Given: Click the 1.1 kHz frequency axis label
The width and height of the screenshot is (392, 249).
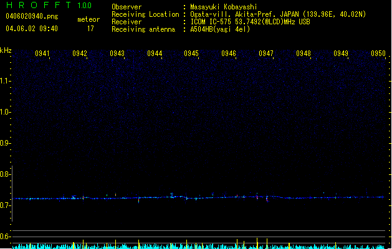Looking at the screenshot, I should [x=5, y=81].
